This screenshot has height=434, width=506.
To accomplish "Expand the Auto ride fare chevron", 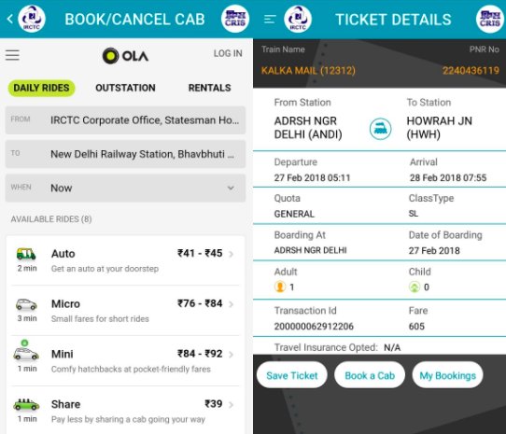I will (231, 254).
